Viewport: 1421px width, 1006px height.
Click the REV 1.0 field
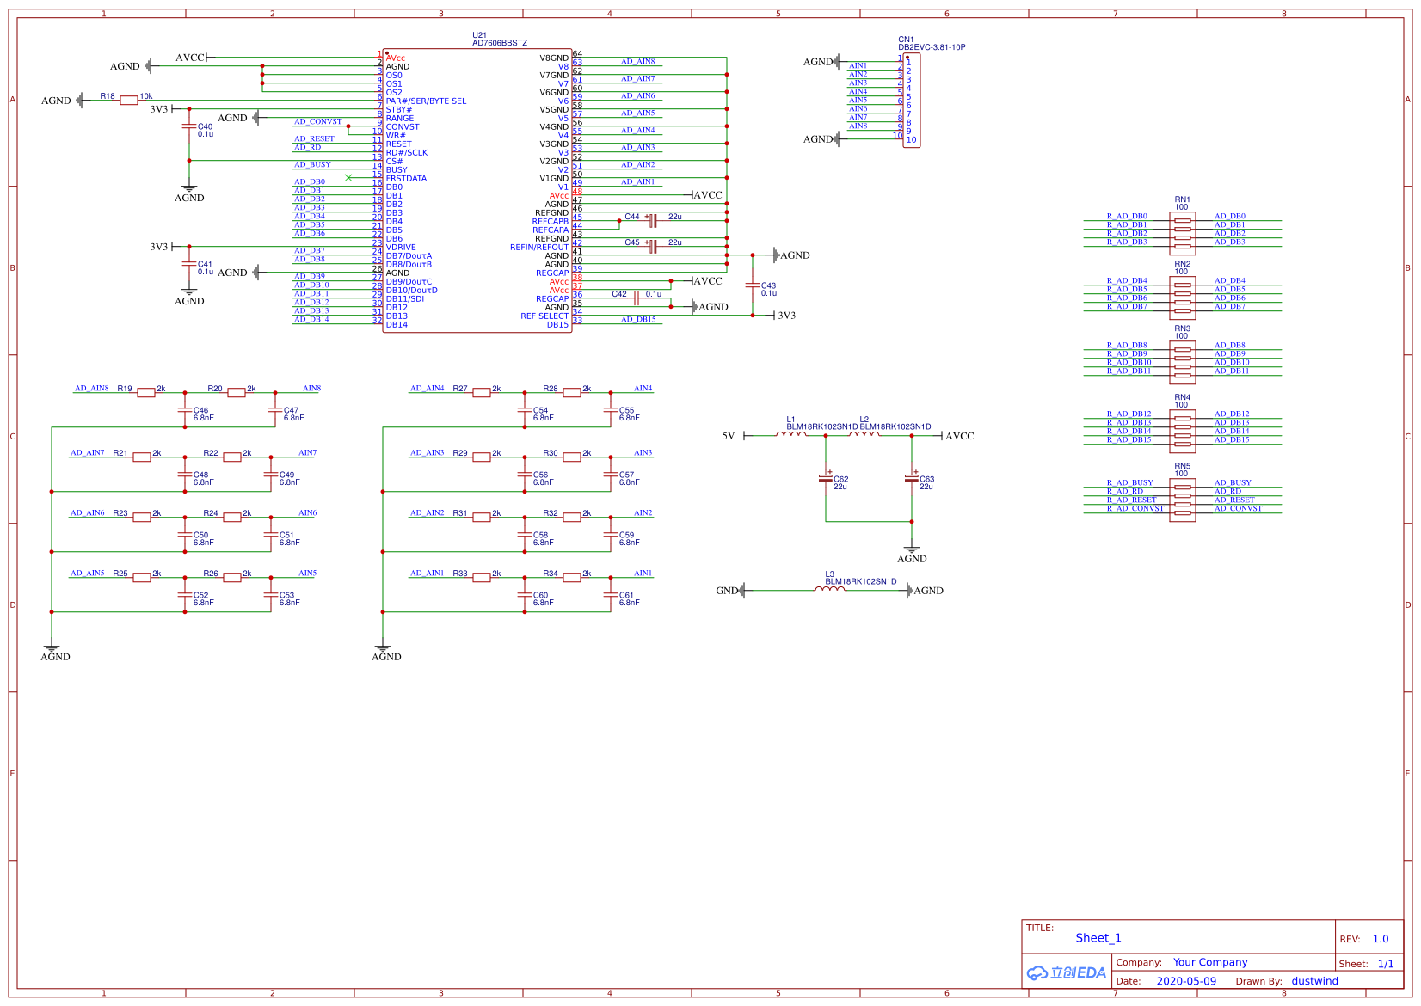click(1381, 938)
